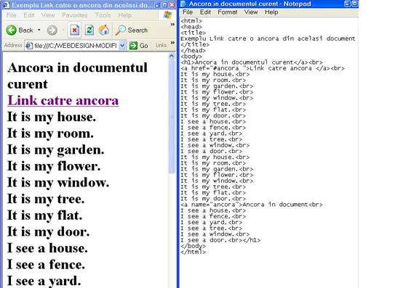Click the green Go arrow icon
Screen dimensions: 419x288
(x=133, y=46)
